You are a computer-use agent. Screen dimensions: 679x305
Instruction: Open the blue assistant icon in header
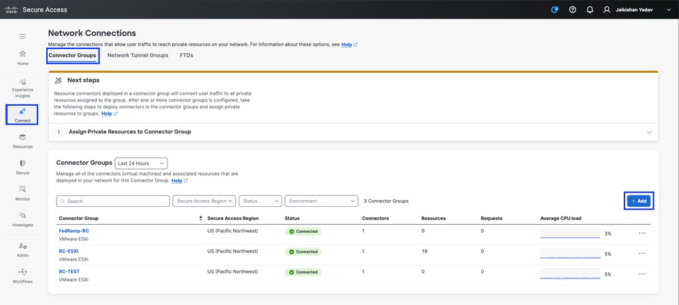click(x=554, y=10)
